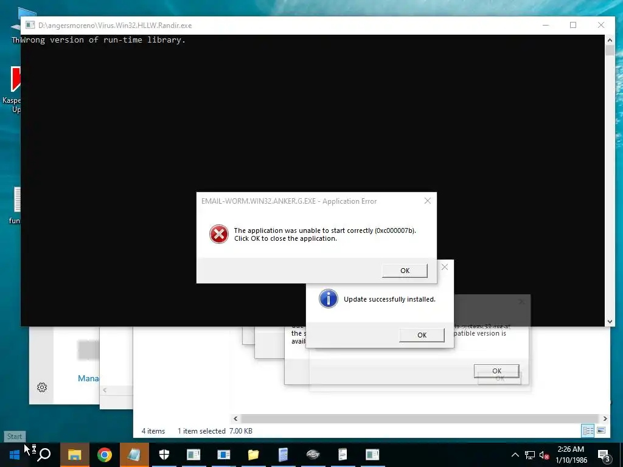The height and width of the screenshot is (467, 623).
Task: Click '1 item selected 7.00 KB' status text
Action: pyautogui.click(x=215, y=431)
